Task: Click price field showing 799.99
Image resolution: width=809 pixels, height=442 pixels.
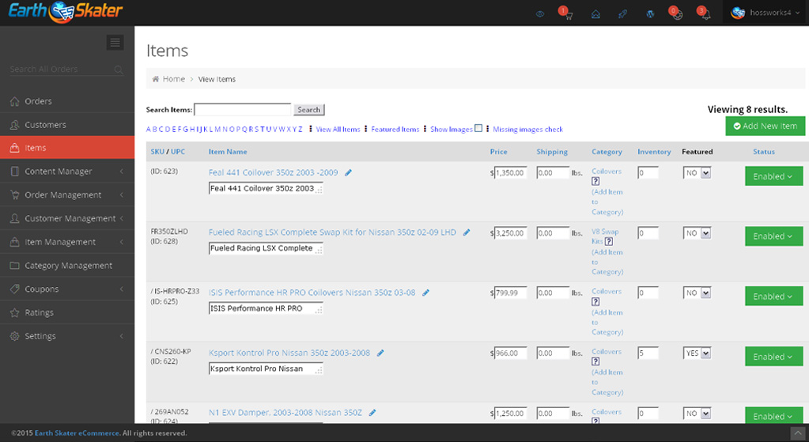Action: point(510,293)
